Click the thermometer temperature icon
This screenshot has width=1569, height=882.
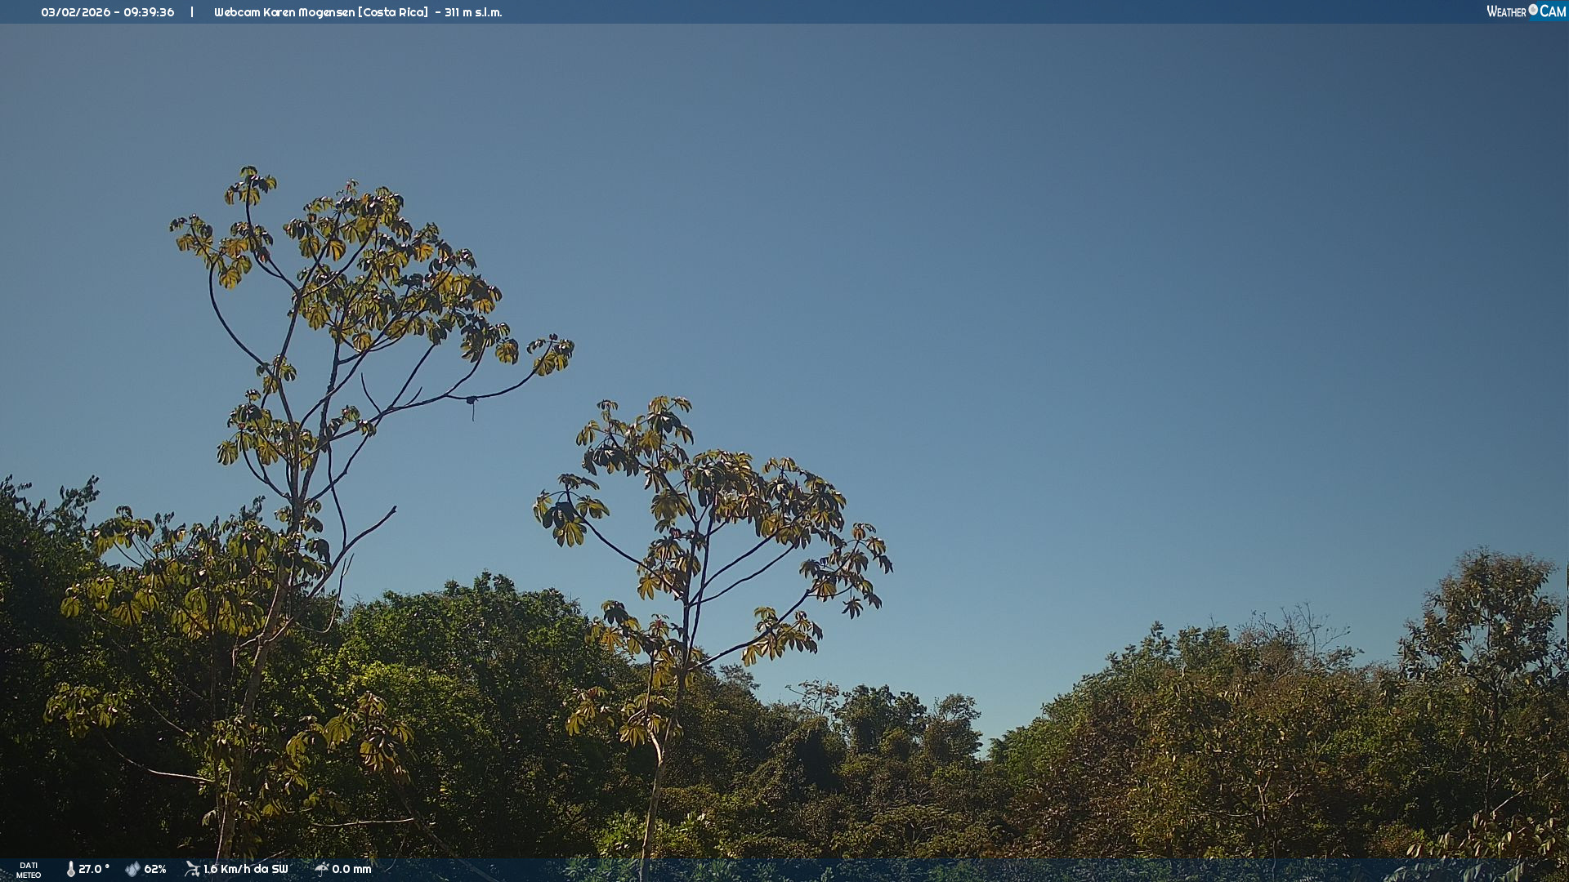tap(71, 869)
